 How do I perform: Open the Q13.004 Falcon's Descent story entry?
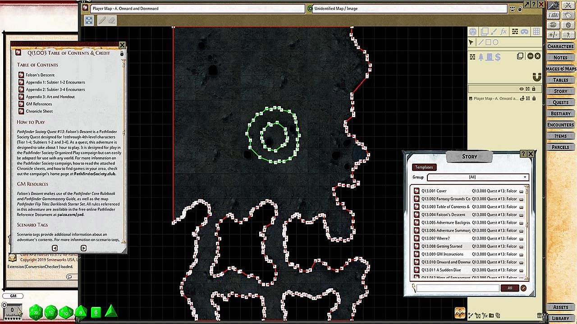point(469,215)
